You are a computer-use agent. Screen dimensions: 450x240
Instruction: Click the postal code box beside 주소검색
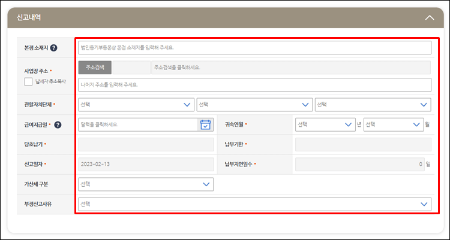click(x=131, y=68)
